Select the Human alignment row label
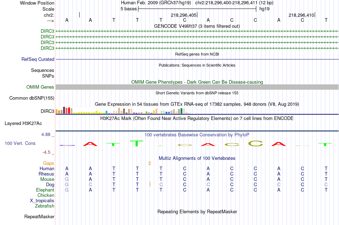The height and width of the screenshot is (225, 339). [47, 169]
